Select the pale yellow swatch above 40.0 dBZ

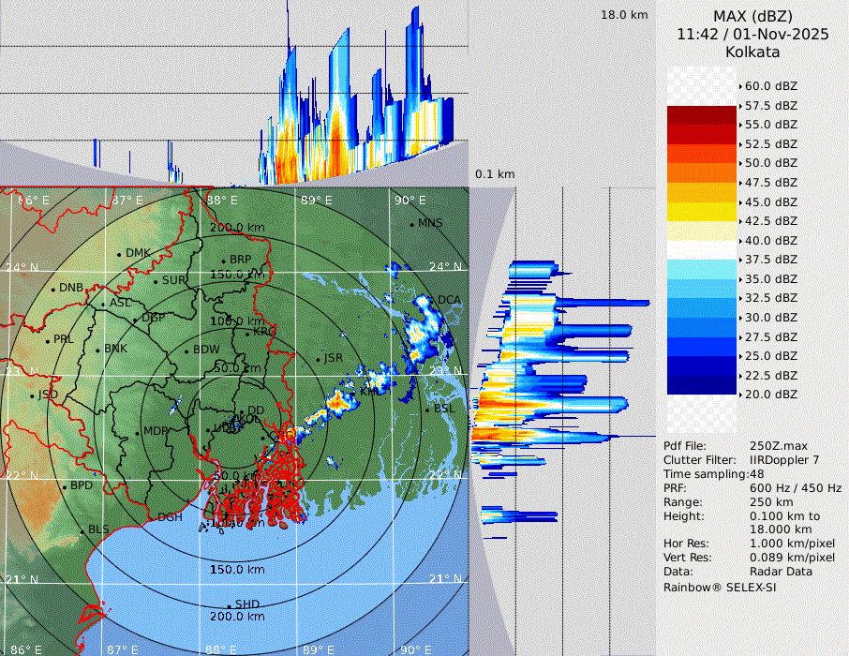click(701, 231)
